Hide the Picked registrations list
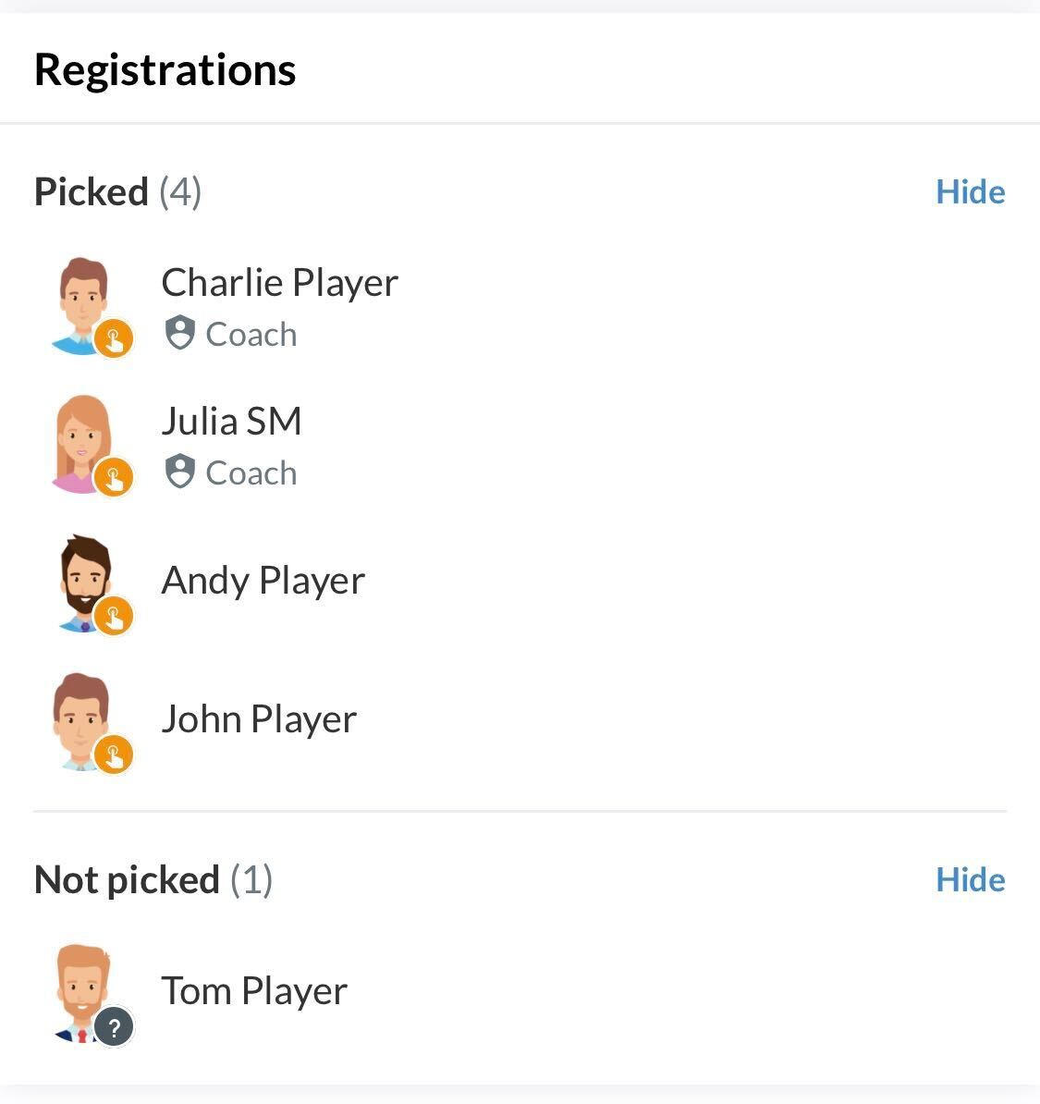 coord(970,192)
